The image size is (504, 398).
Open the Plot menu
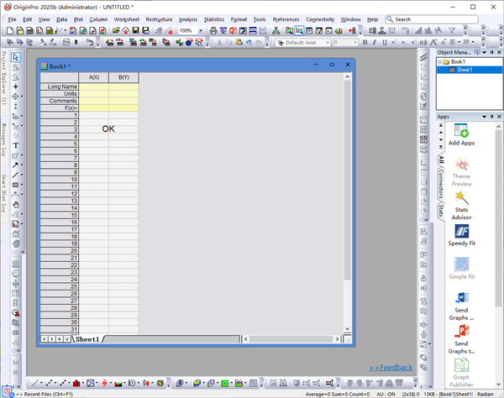[x=78, y=19]
